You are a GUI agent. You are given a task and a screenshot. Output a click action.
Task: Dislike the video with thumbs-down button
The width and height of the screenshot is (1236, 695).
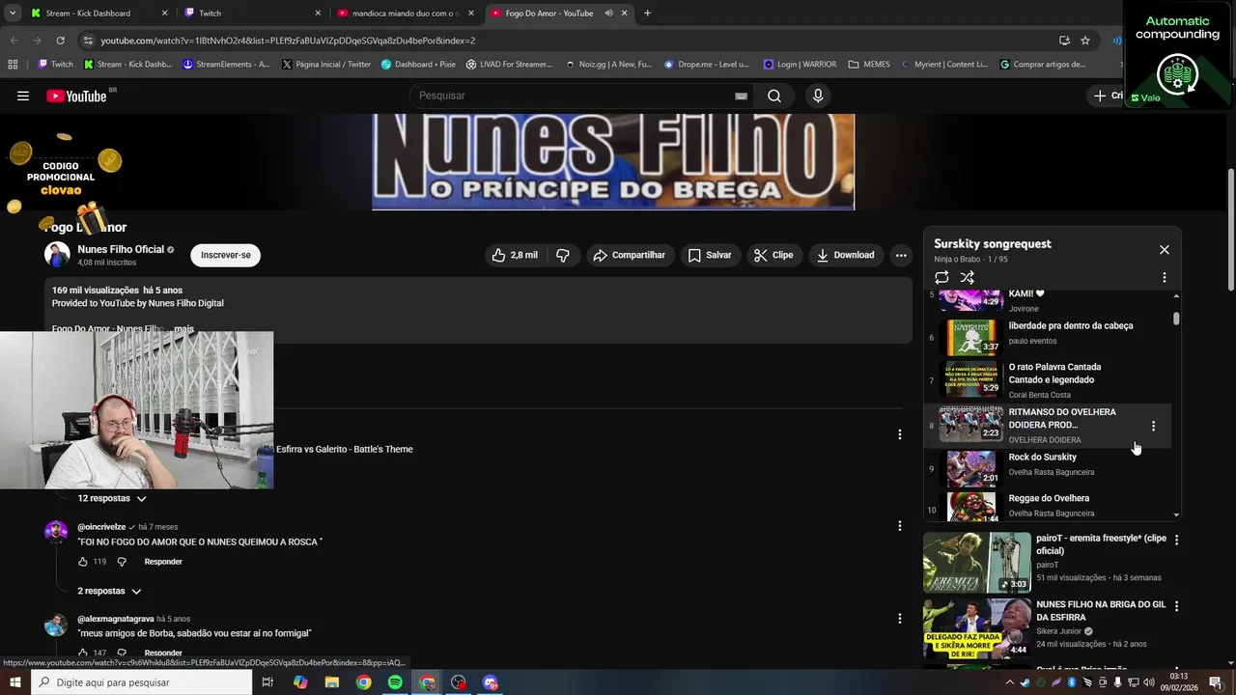pos(563,255)
